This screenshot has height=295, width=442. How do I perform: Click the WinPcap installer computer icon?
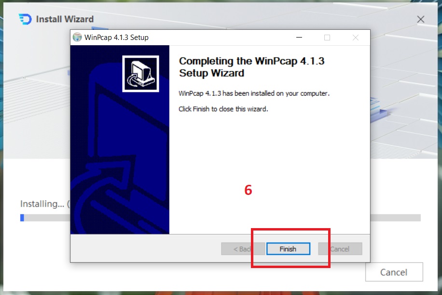pyautogui.click(x=141, y=74)
